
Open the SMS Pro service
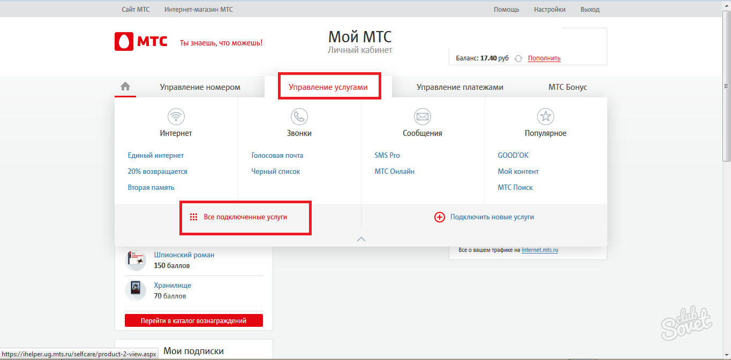tap(387, 155)
